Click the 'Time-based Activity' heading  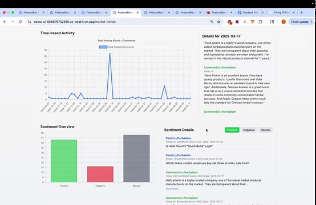[58, 33]
